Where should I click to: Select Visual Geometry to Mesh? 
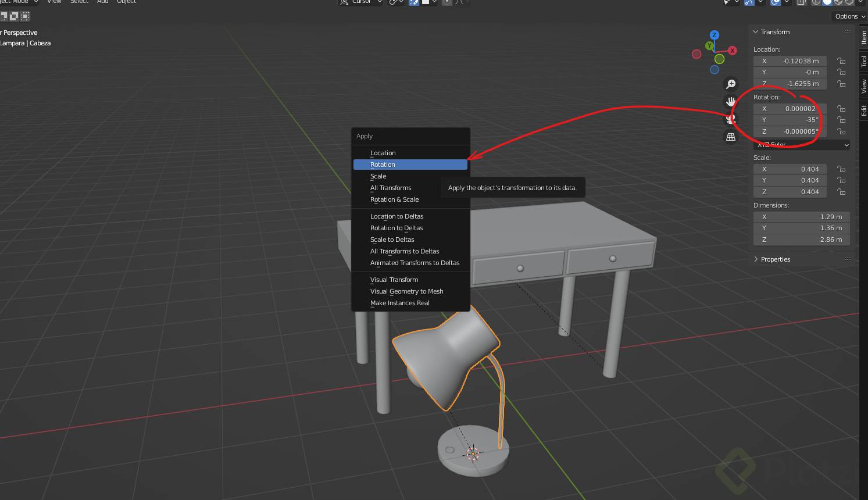(x=410, y=291)
